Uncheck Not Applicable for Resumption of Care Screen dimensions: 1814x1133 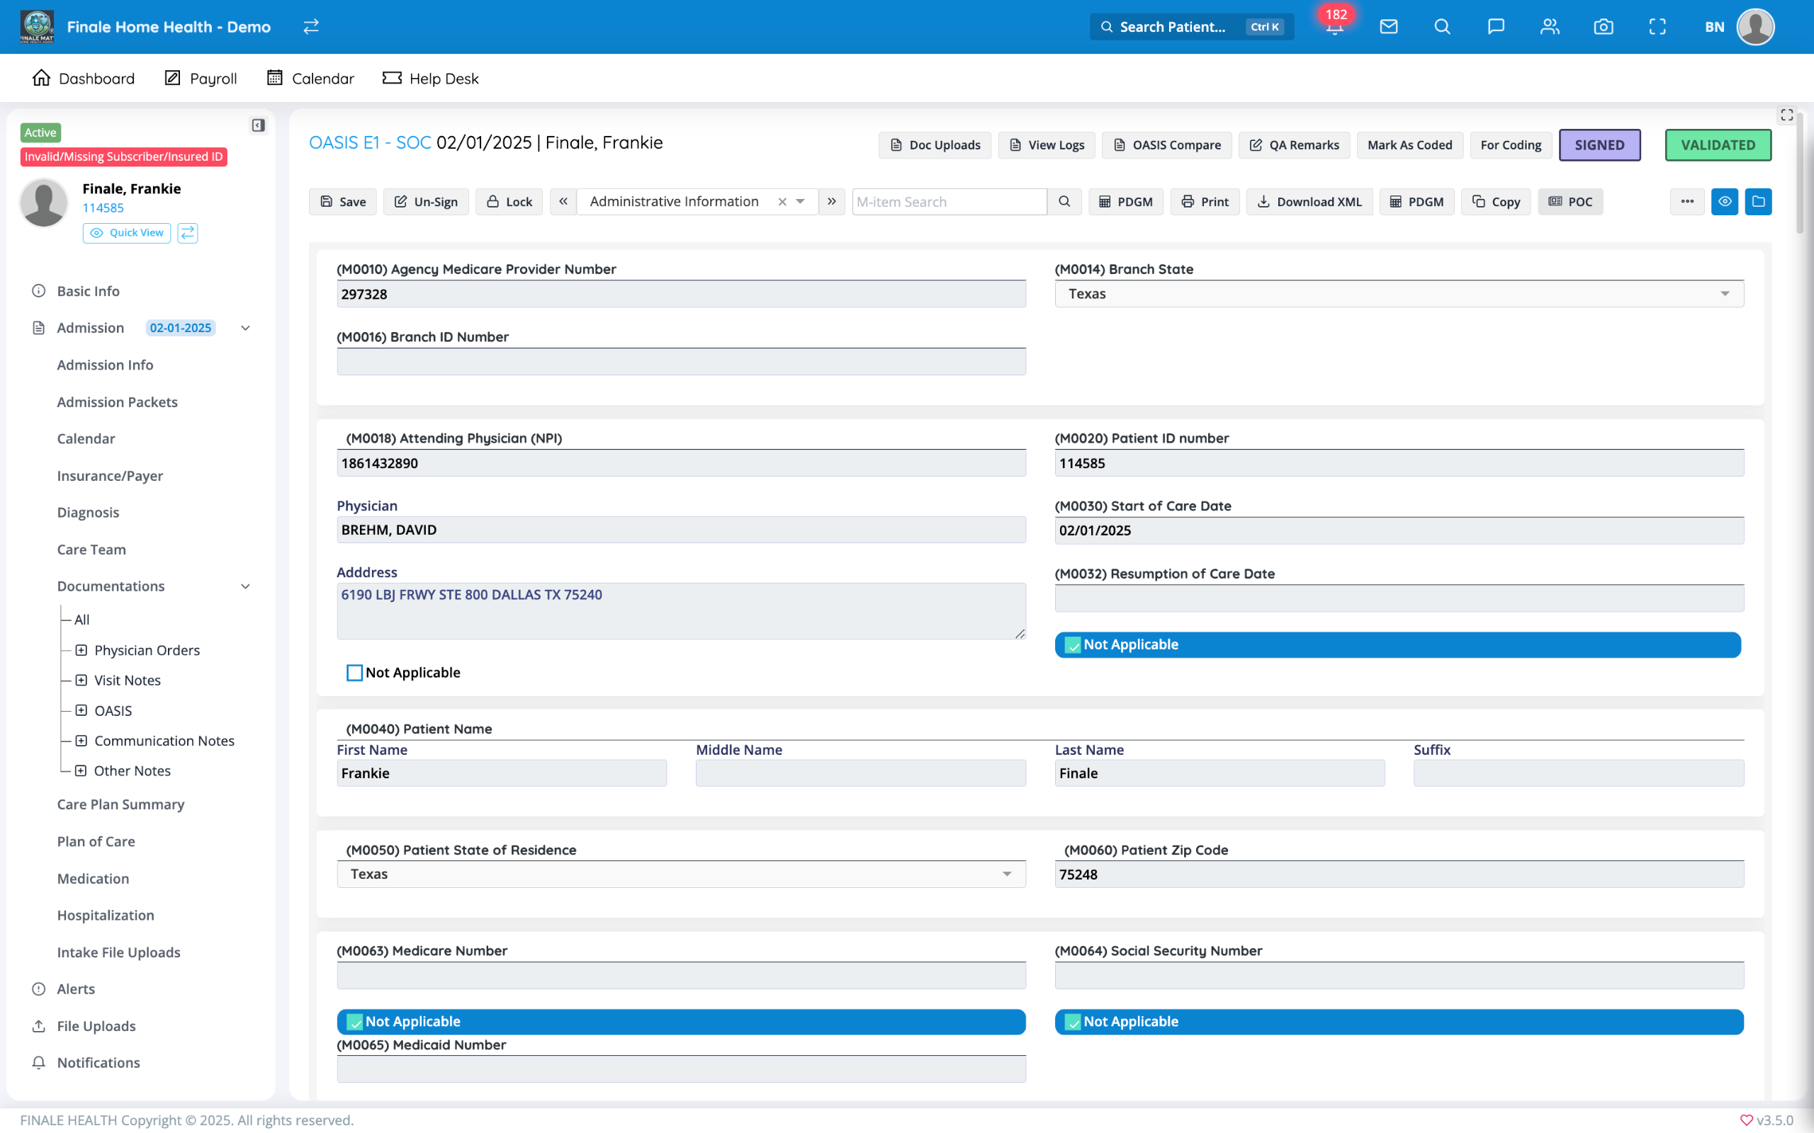click(x=1073, y=645)
